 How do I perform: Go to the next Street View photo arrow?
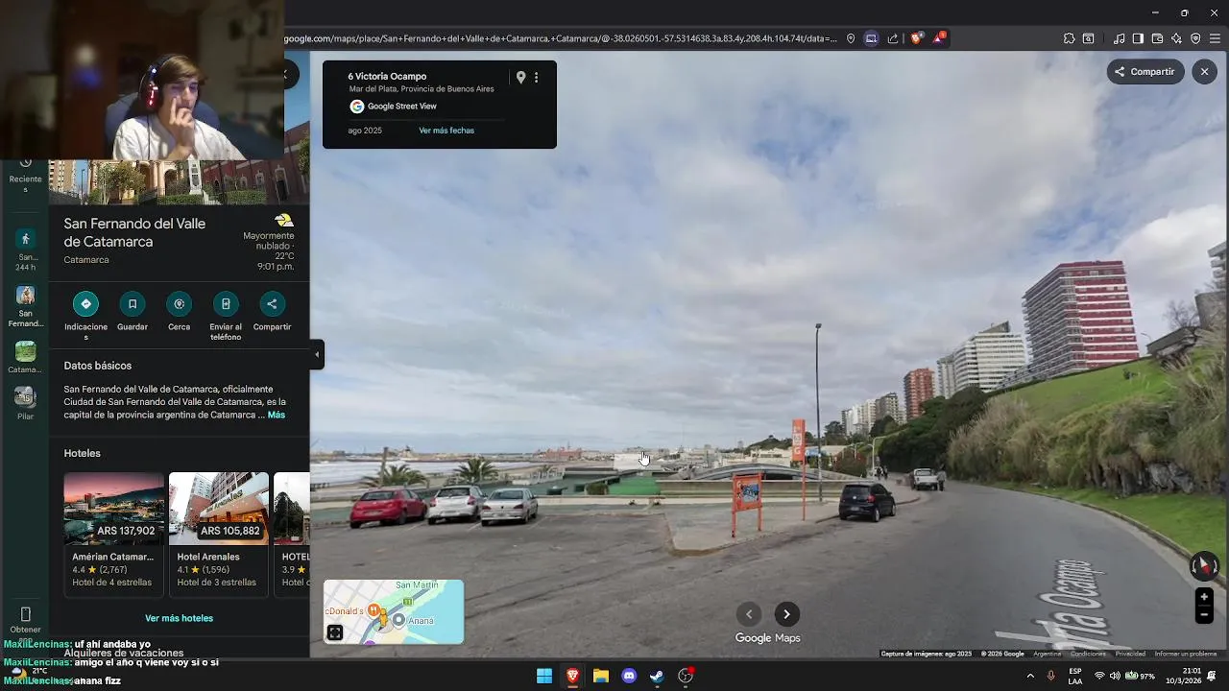(786, 614)
